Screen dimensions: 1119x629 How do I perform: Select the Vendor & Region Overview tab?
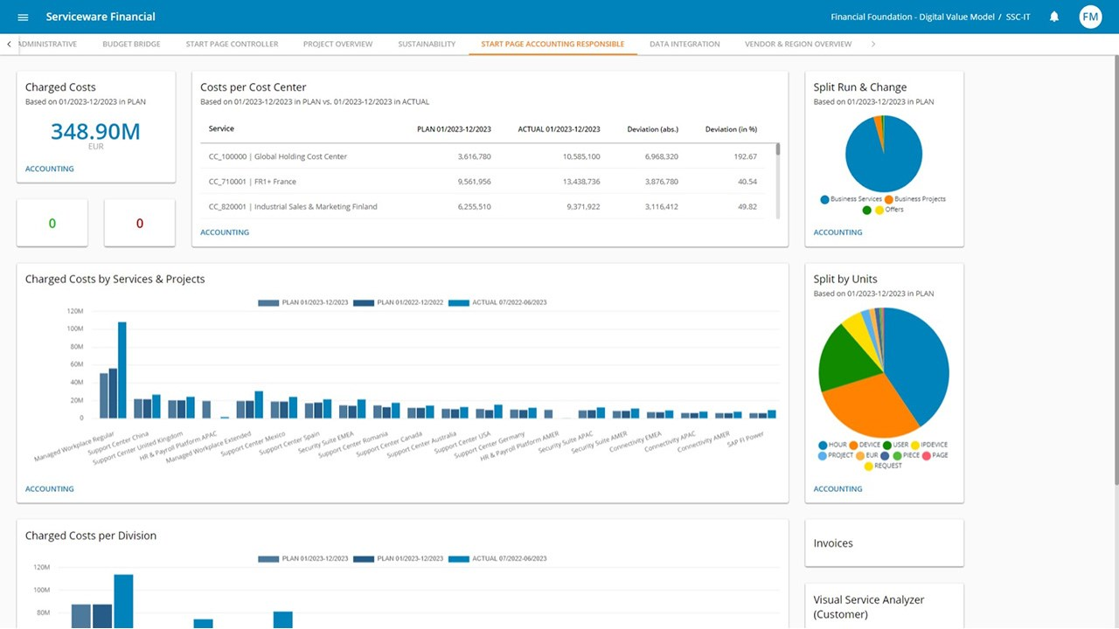click(797, 44)
